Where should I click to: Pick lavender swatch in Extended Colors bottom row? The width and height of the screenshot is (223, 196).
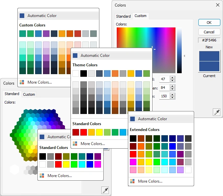[x=180, y=170]
